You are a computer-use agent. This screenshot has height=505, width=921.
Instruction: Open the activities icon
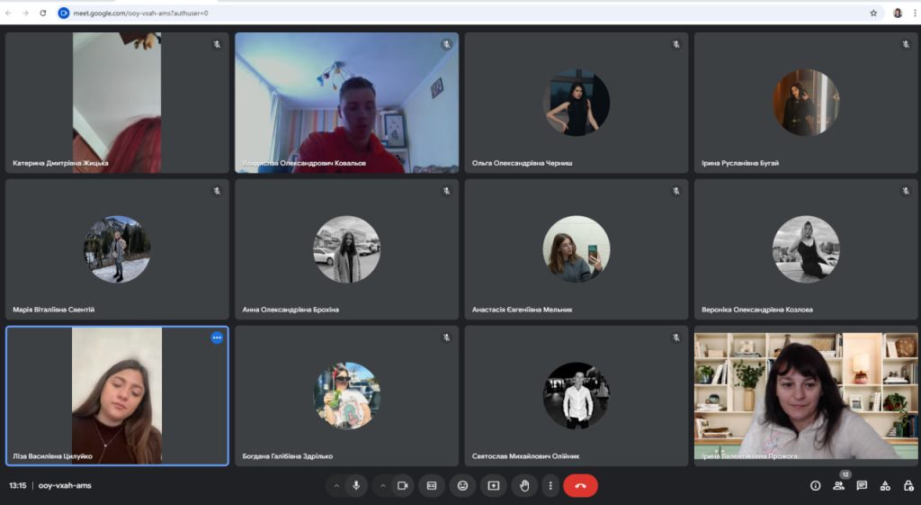(885, 485)
